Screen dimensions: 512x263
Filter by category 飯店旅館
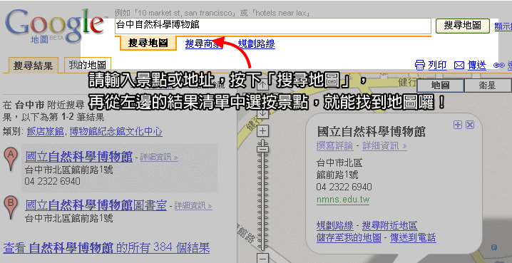click(x=46, y=132)
